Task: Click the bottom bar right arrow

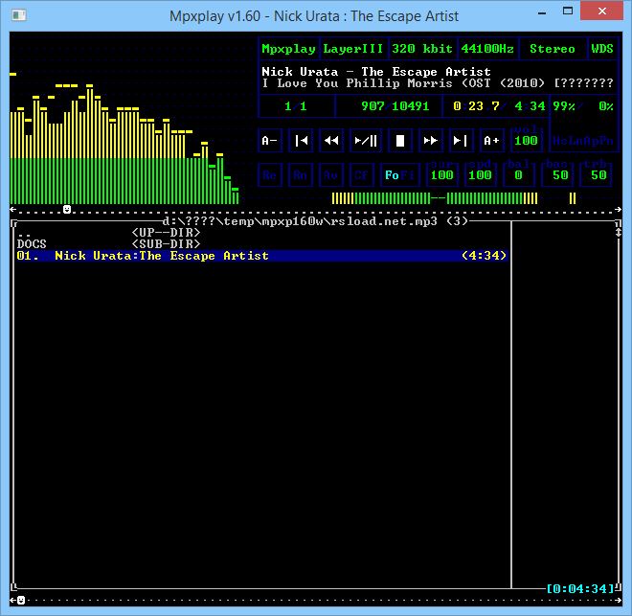Action: coord(618,601)
